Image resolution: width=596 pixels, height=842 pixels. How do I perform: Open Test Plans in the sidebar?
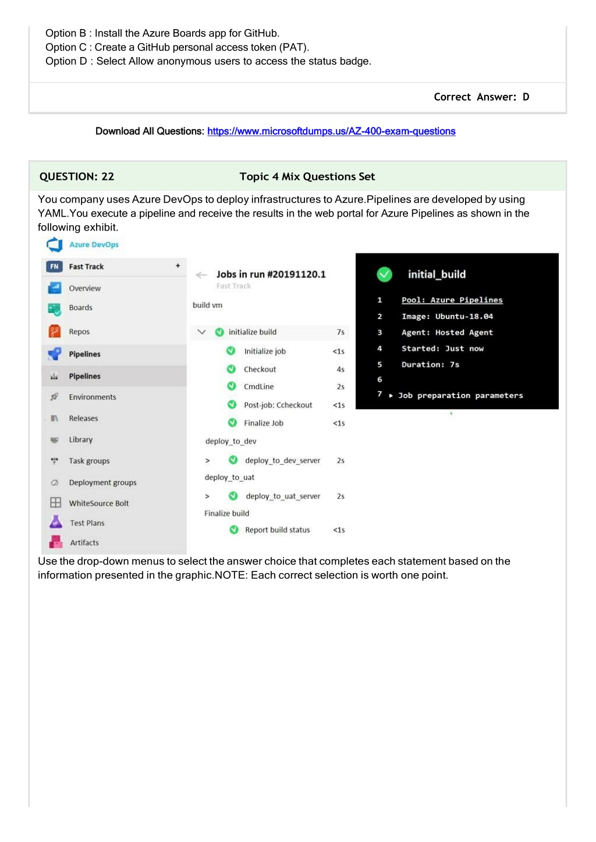(x=87, y=523)
